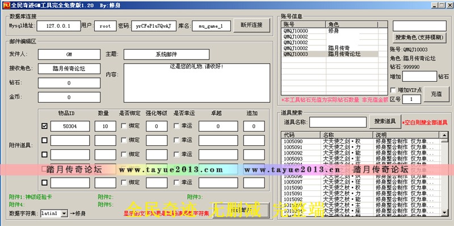This screenshot has width=454, height=226.
Task: Click the character search box above 搜索角色
Action: [x=419, y=26]
